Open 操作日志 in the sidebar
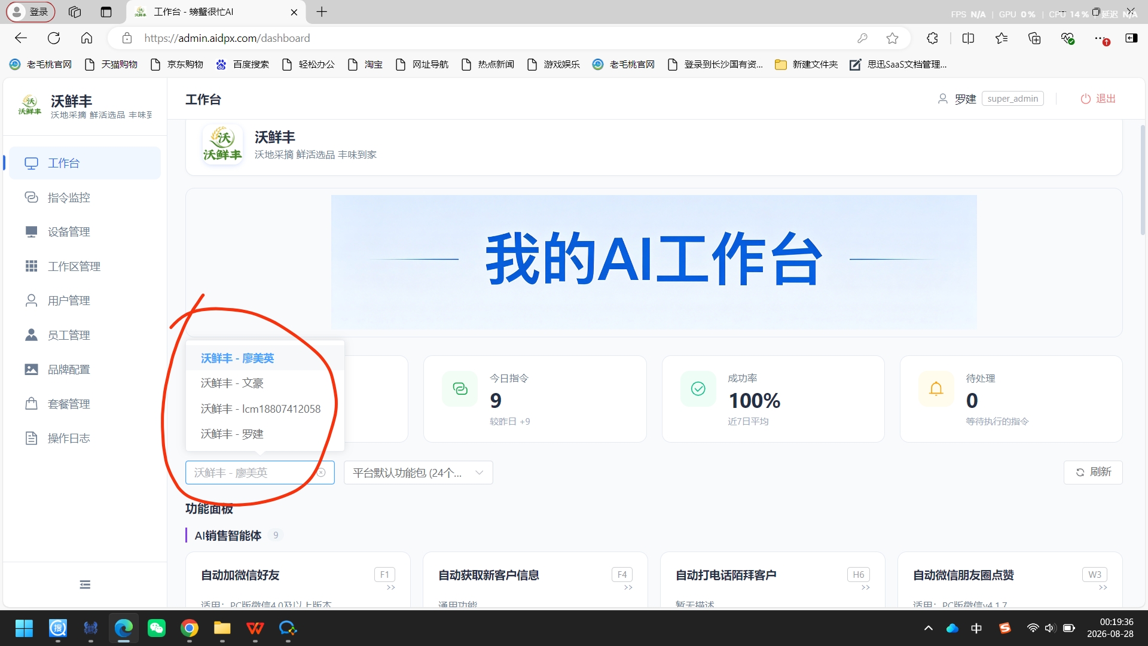 [x=85, y=438]
